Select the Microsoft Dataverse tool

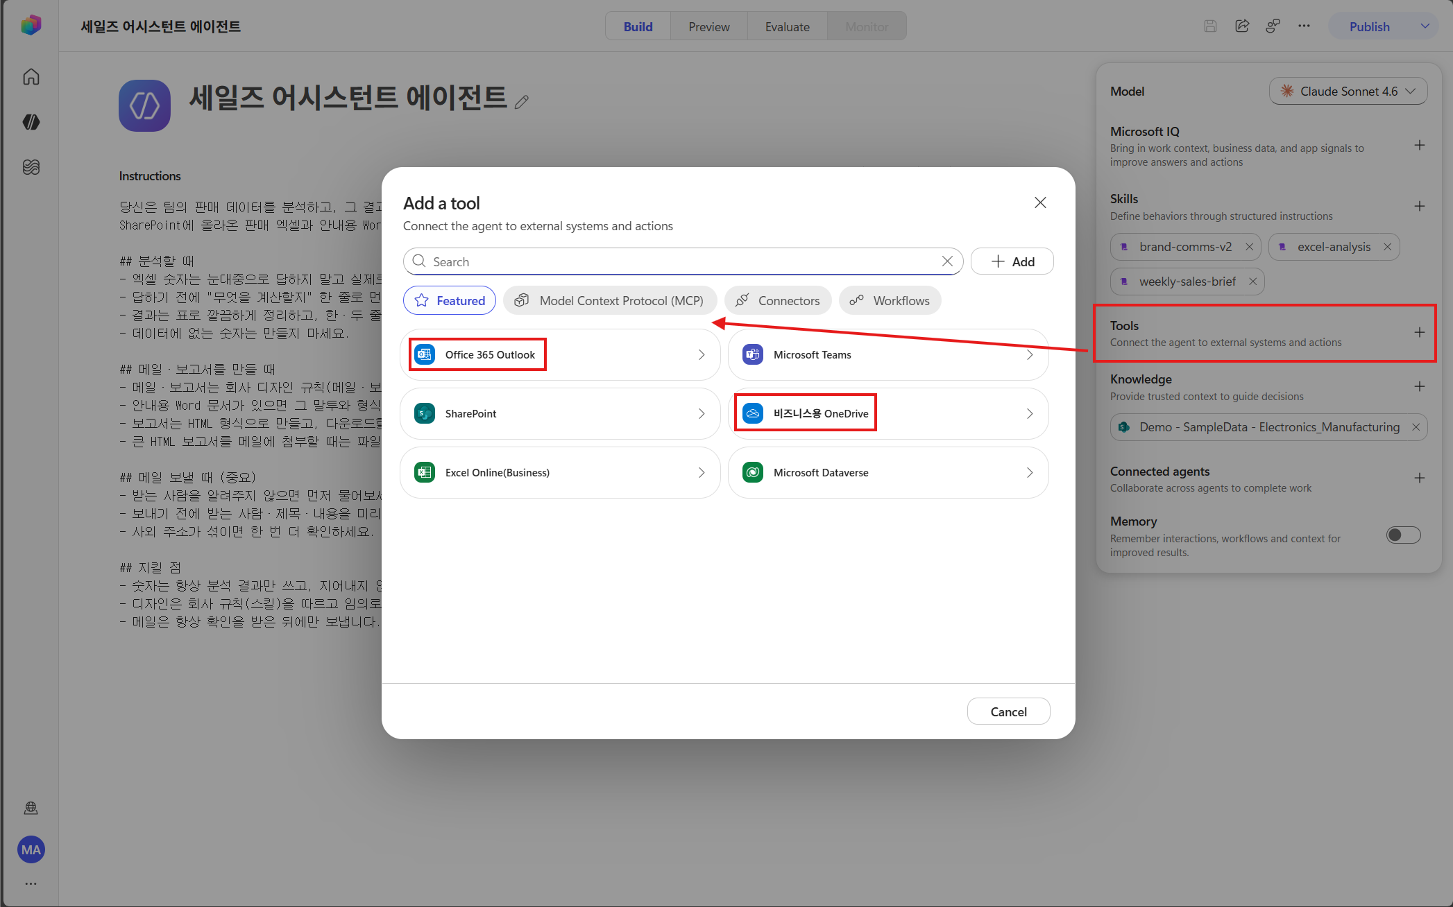click(x=888, y=473)
